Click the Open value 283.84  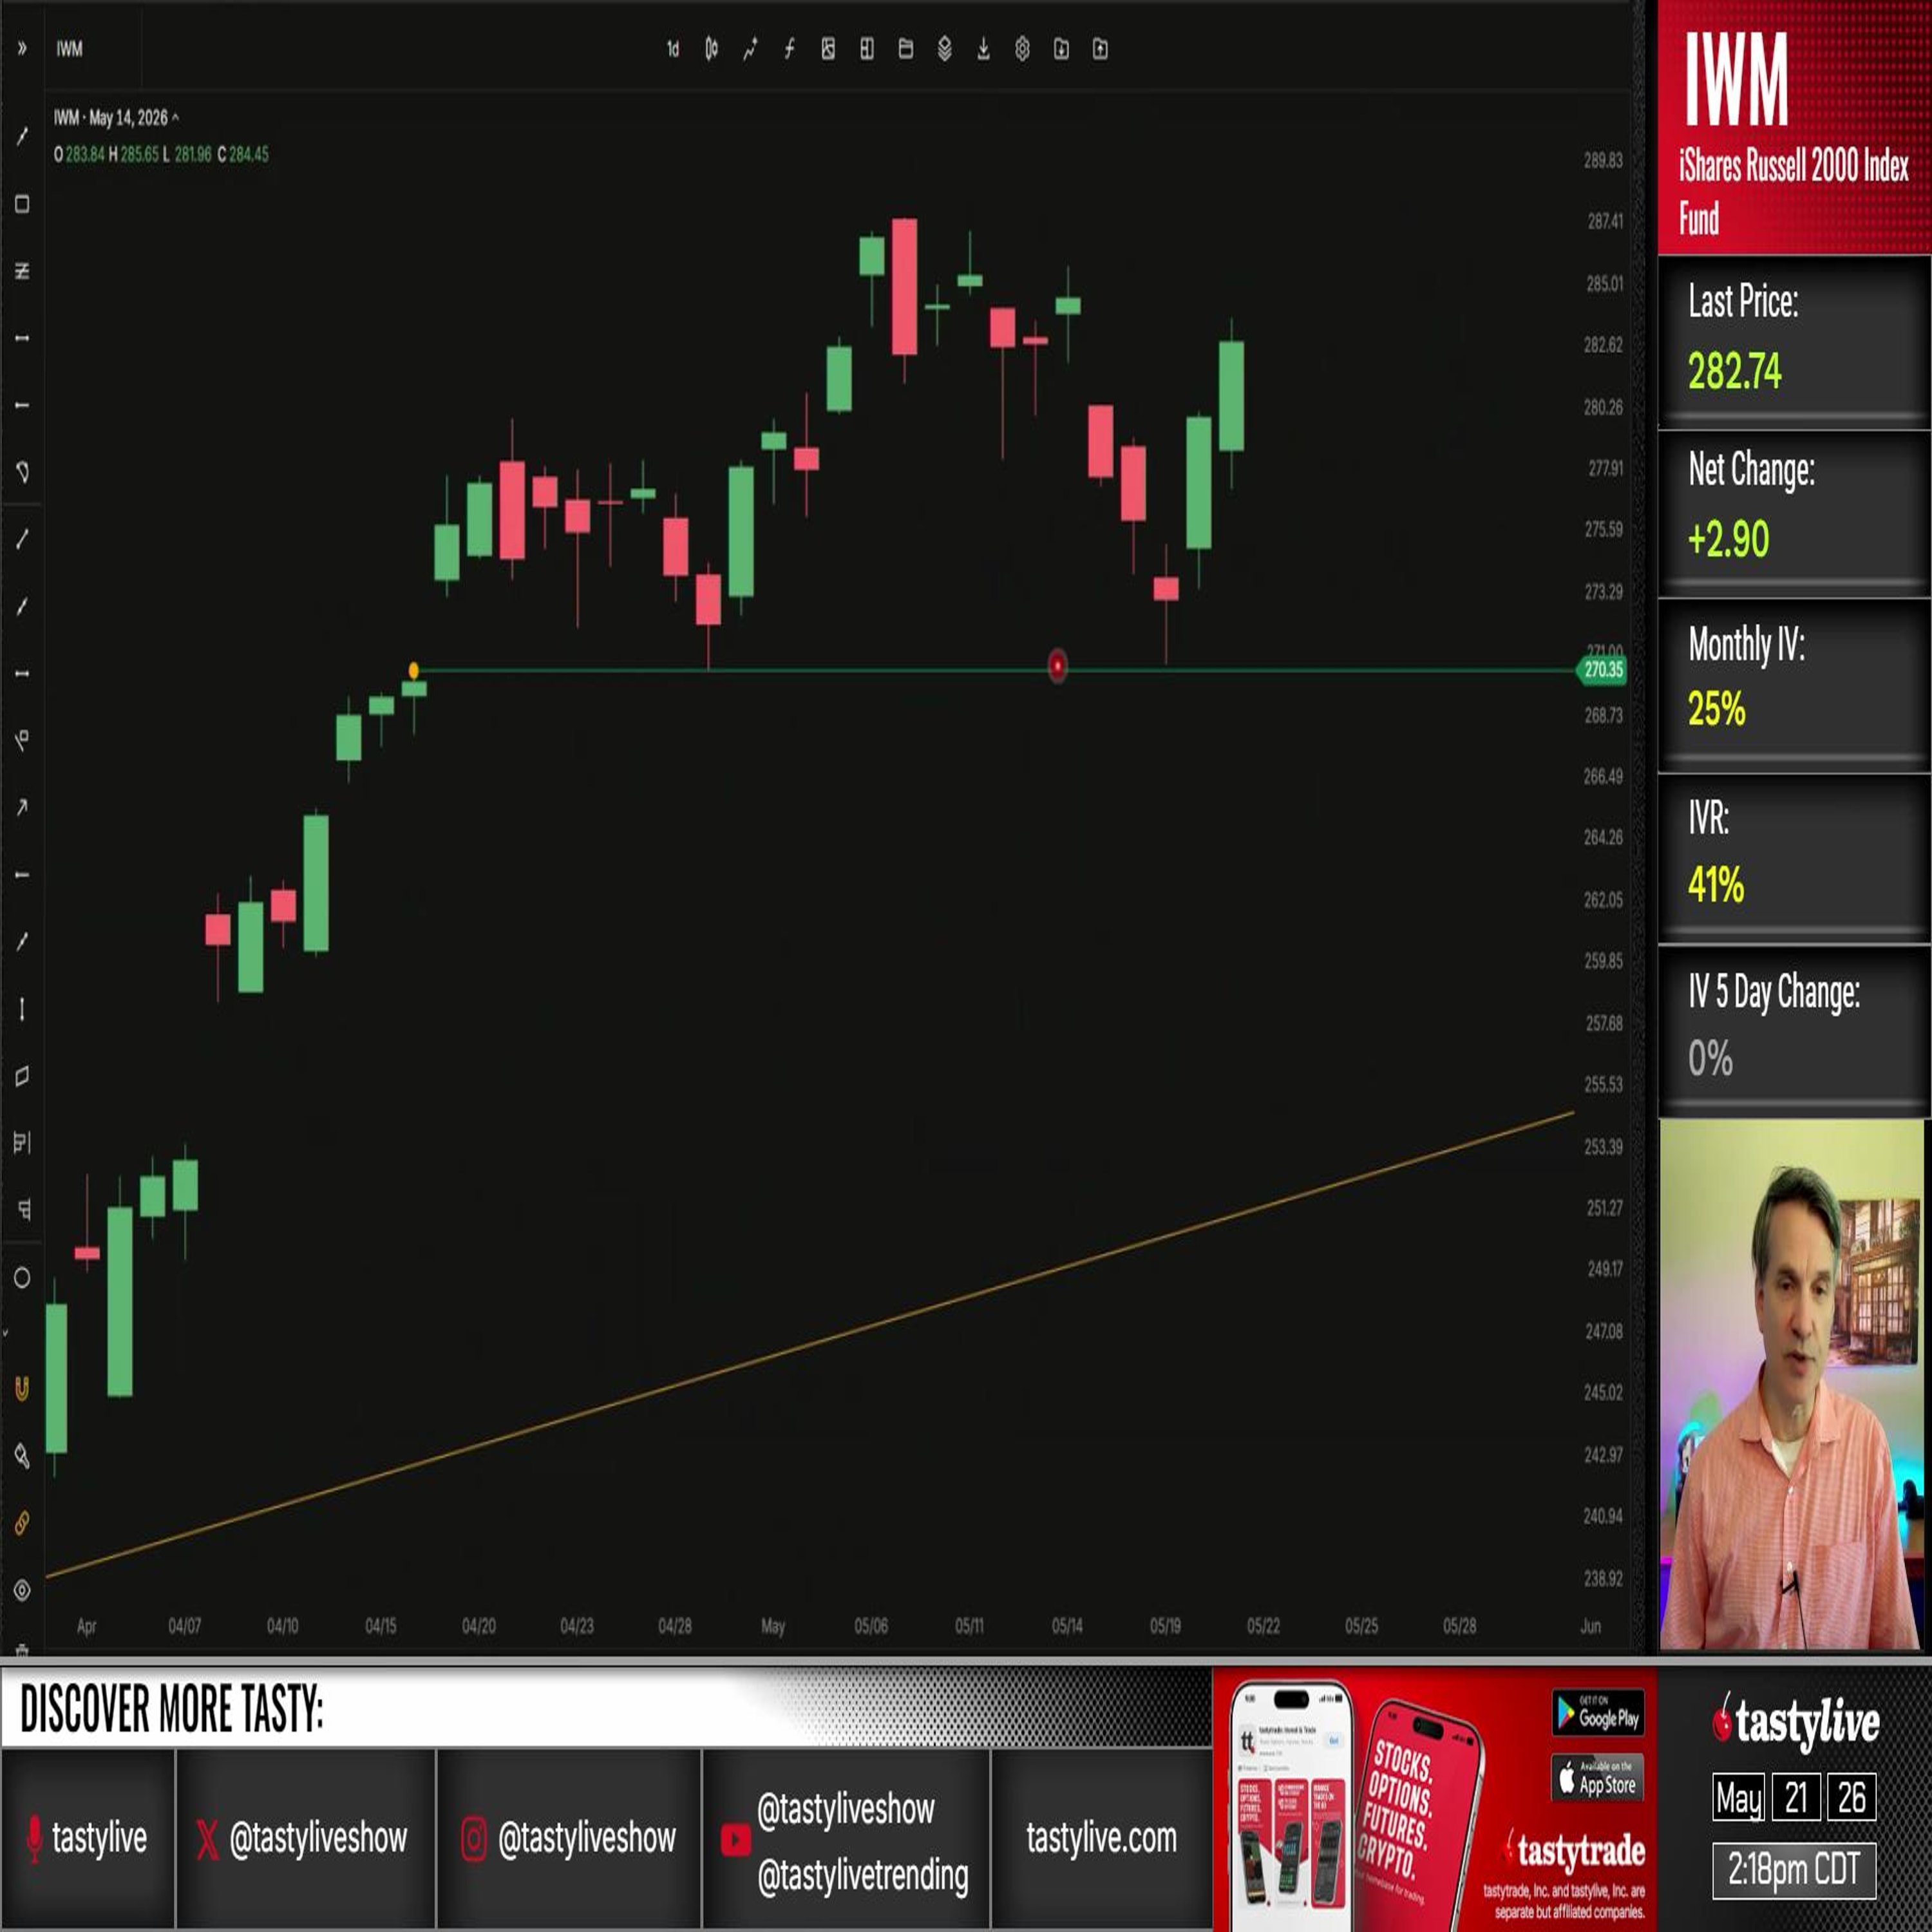85,154
